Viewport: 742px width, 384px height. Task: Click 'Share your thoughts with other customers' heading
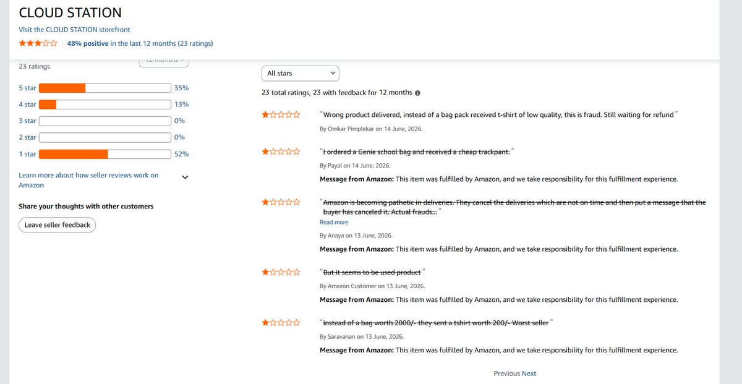(x=86, y=207)
